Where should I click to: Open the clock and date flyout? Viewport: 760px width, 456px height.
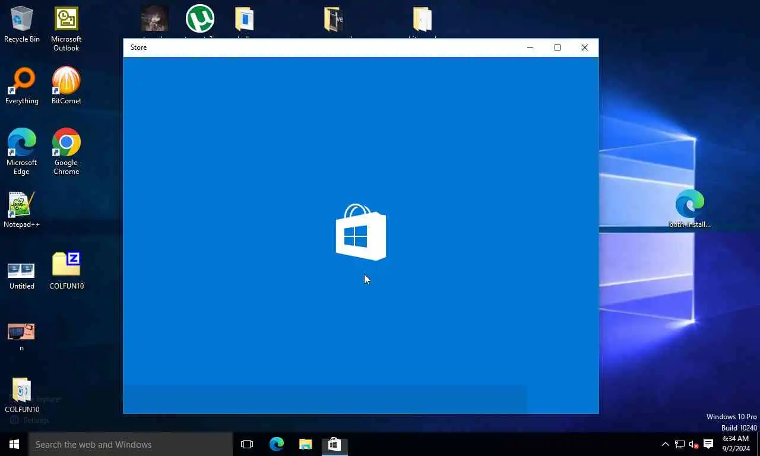[736, 444]
